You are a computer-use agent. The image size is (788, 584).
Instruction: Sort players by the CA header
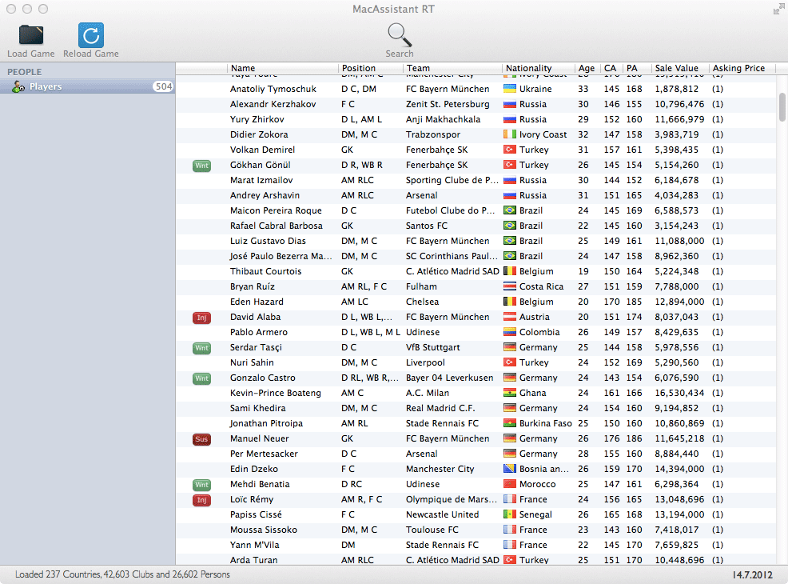(611, 68)
